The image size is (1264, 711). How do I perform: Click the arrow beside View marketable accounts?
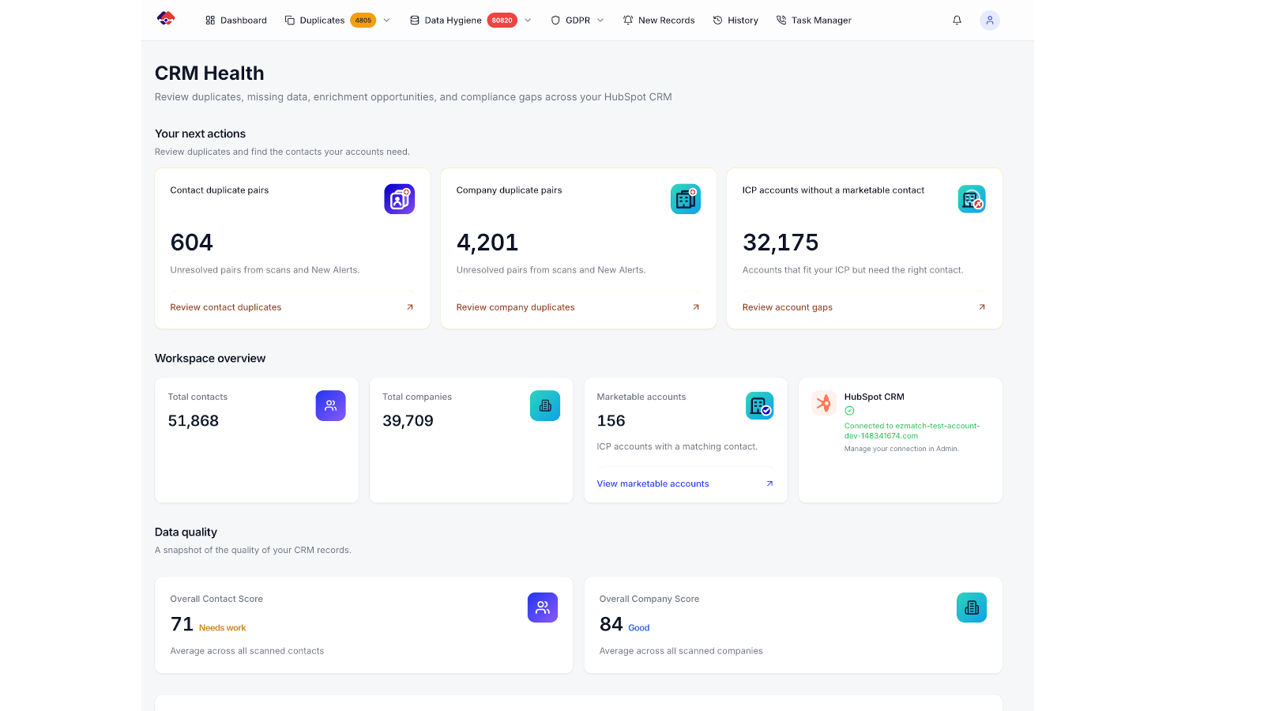point(769,483)
